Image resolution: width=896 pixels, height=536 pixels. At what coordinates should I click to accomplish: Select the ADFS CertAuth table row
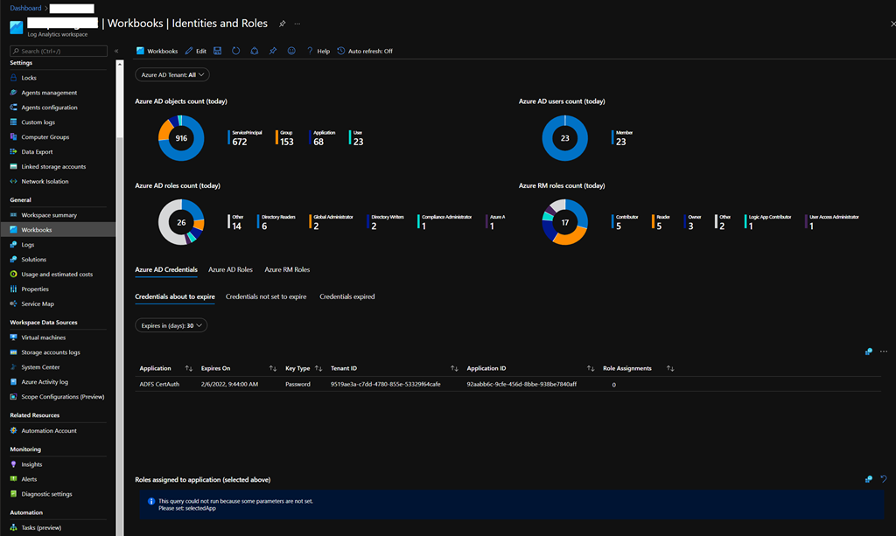tap(159, 384)
